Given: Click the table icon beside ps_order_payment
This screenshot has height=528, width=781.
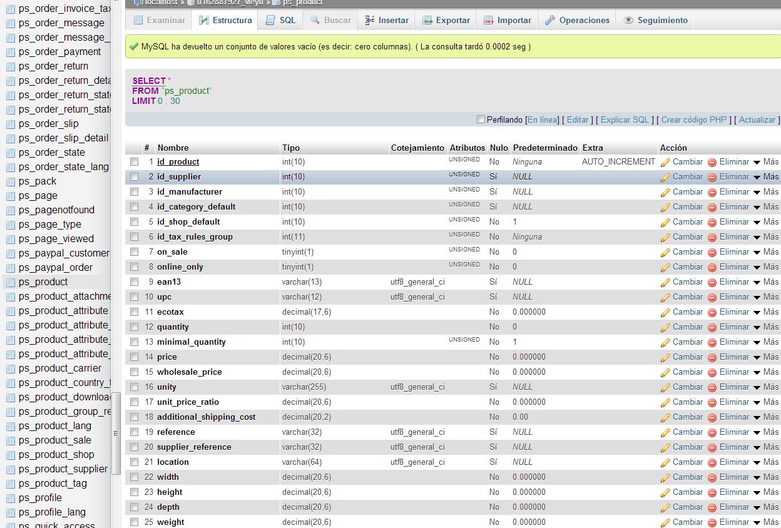Looking at the screenshot, I should pos(10,52).
